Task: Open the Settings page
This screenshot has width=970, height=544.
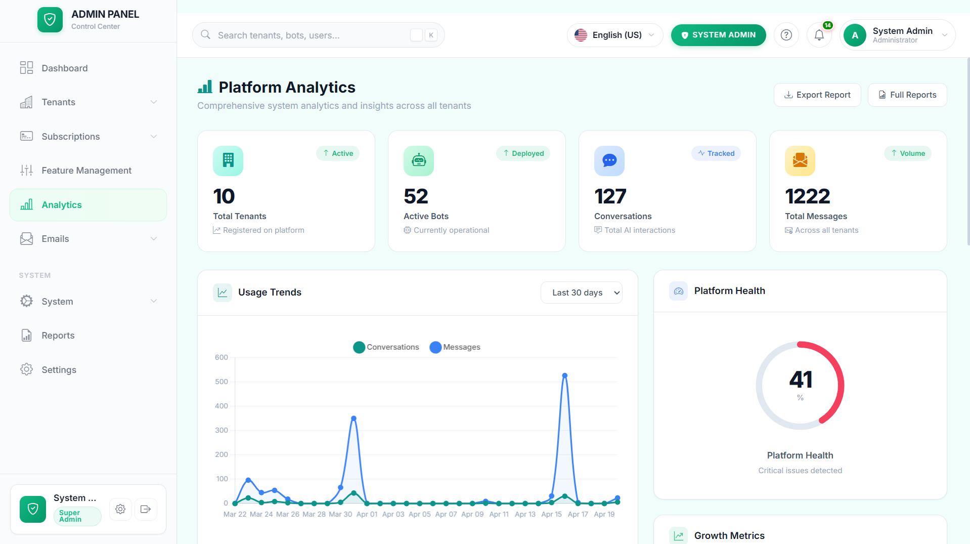Action: [88, 369]
